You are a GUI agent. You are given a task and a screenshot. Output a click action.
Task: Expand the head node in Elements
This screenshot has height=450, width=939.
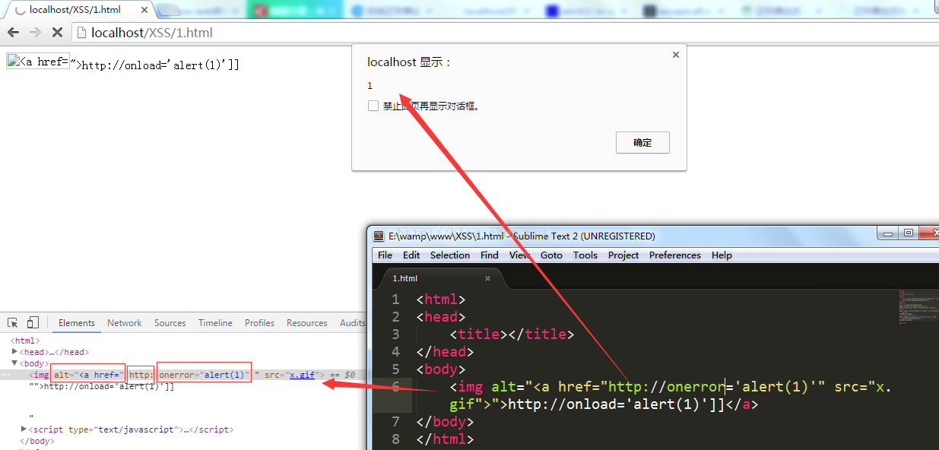pos(15,352)
